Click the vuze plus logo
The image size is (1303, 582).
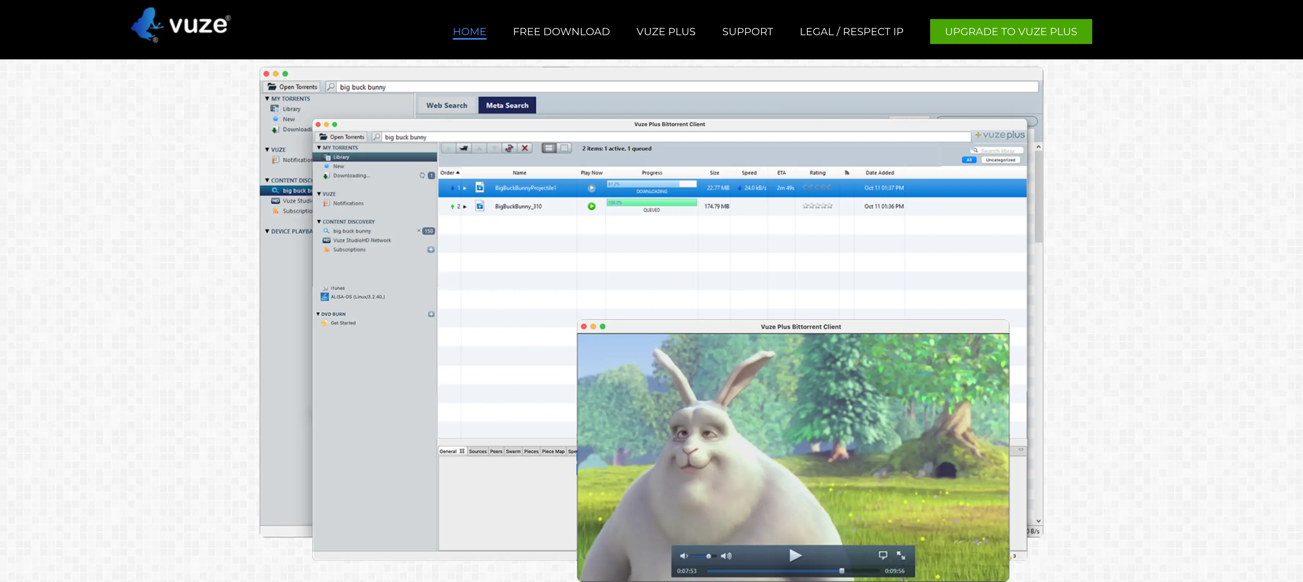(x=999, y=135)
